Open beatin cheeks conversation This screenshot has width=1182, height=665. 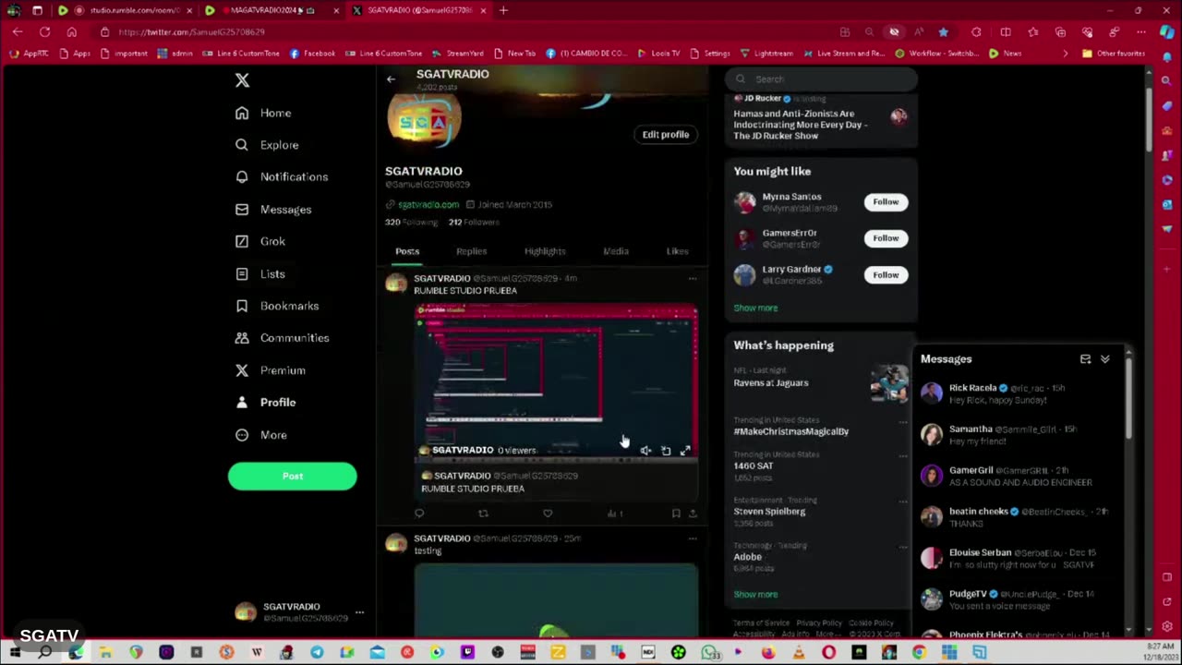1019,516
